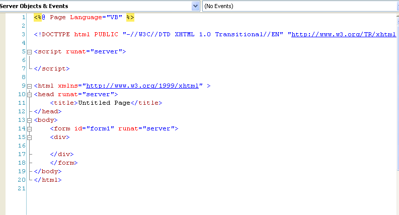Collapse the head section on line 10
Image resolution: width=399 pixels, height=215 pixels.
click(x=30, y=95)
